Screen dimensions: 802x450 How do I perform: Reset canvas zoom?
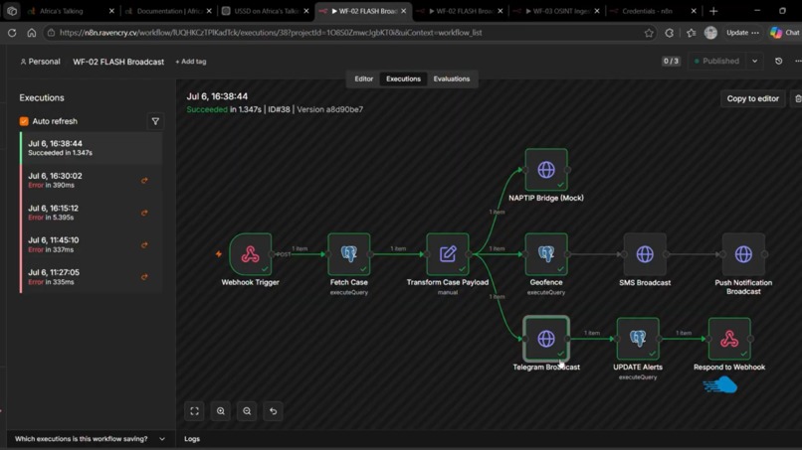point(273,411)
